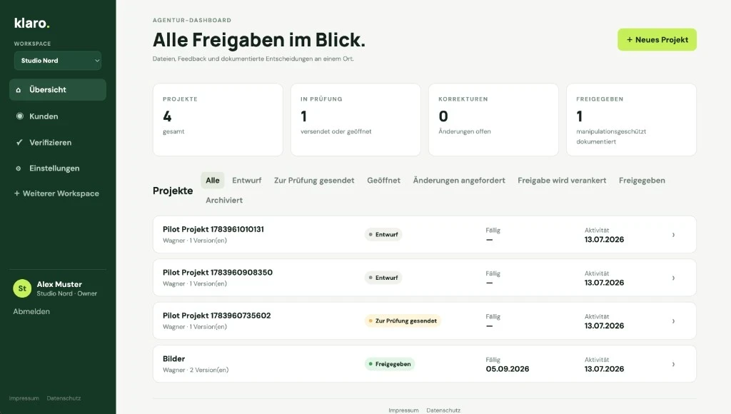This screenshot has width=731, height=414.
Task: Click due date 05.09.2026 on Bilder row
Action: (508, 369)
